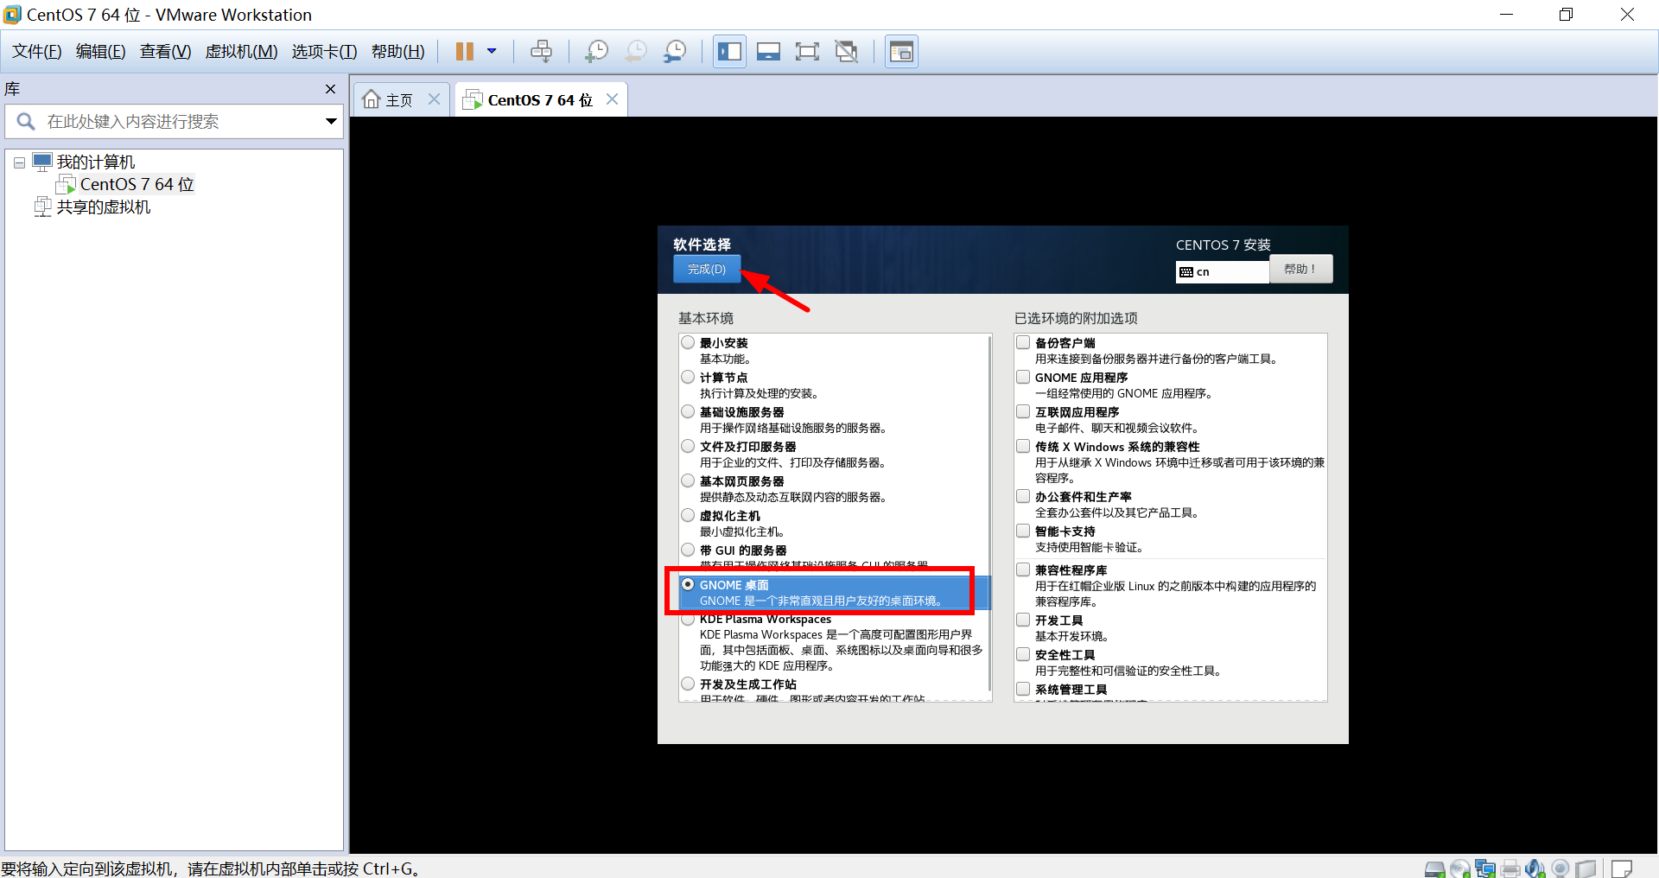Viewport: 1659px width, 878px height.
Task: Check the 兼容性程序库 checkbox
Action: (x=1023, y=570)
